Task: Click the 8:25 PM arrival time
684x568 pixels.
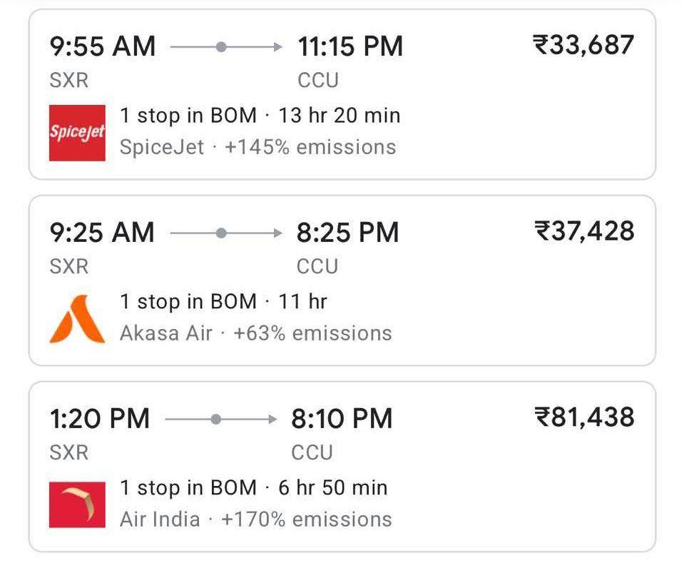Action: tap(348, 233)
